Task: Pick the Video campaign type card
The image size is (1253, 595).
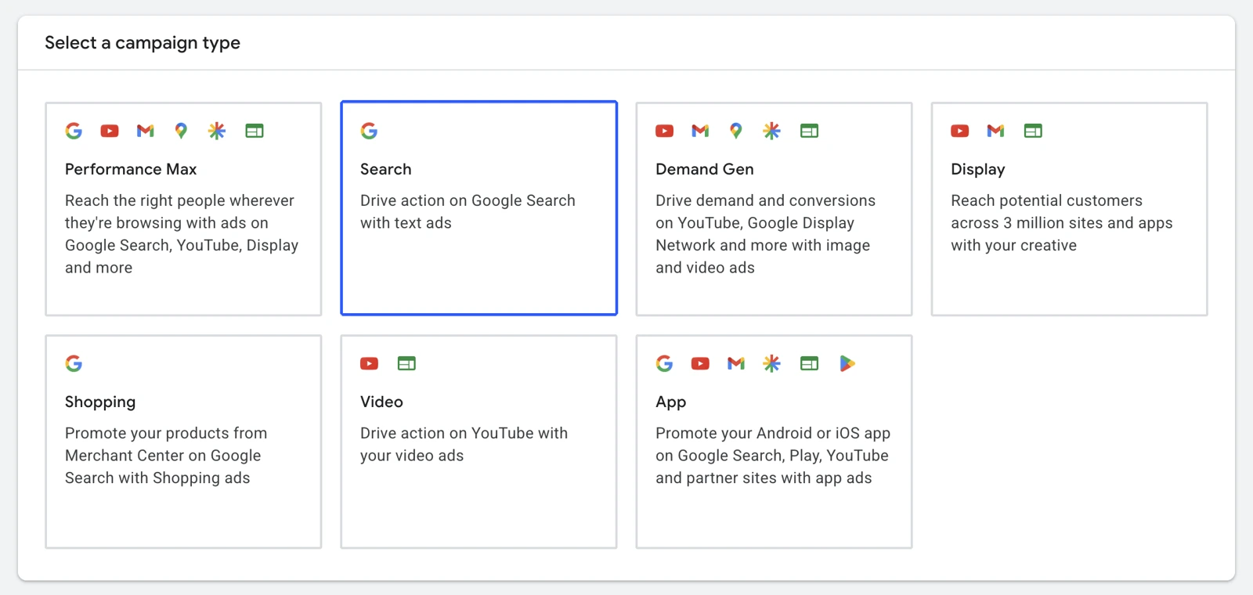Action: click(x=479, y=442)
